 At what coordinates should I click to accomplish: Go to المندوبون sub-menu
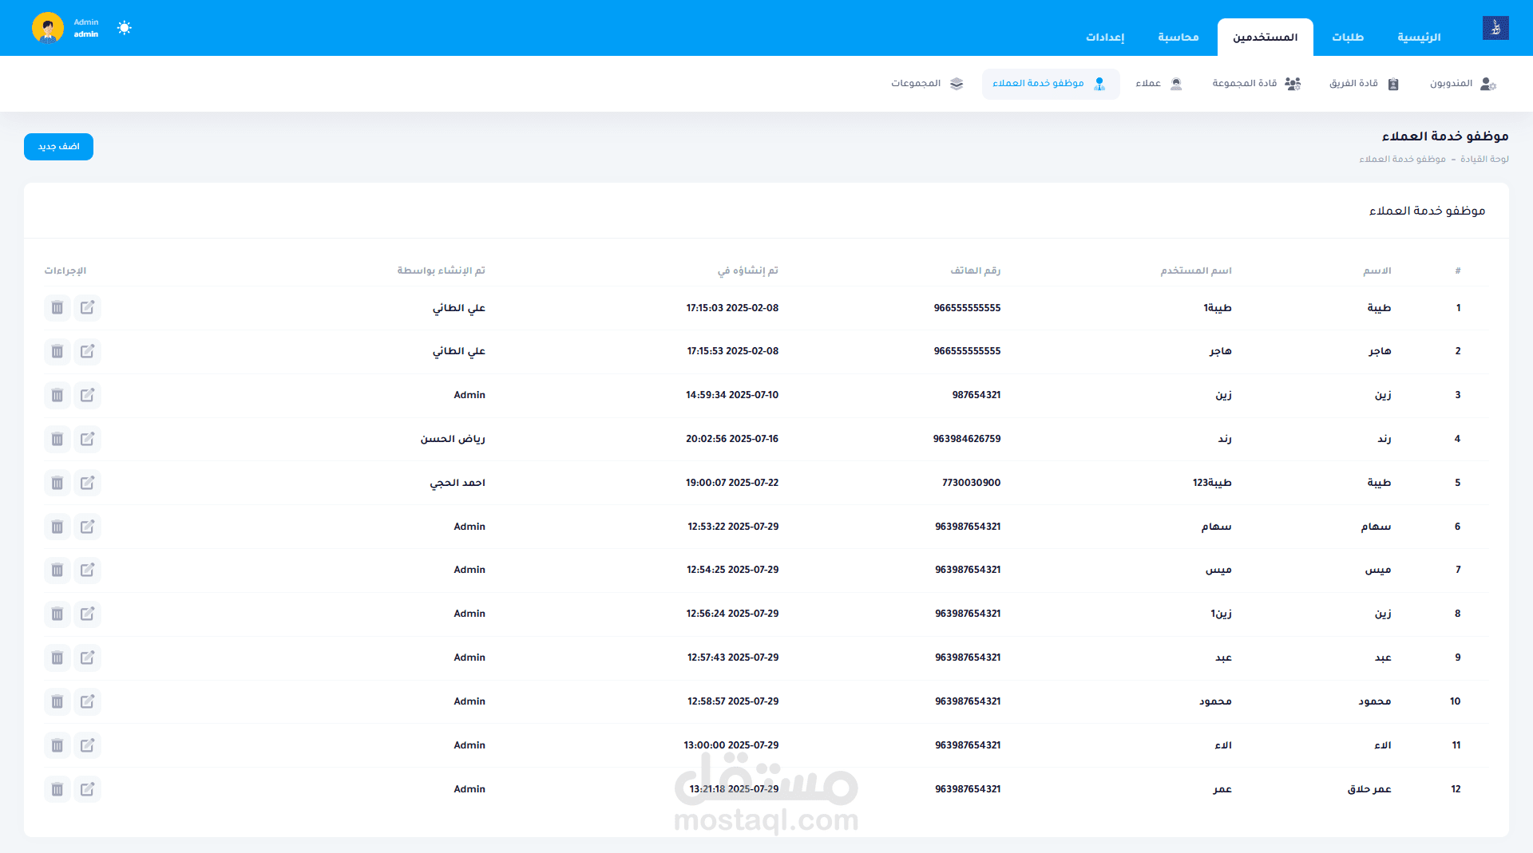tap(1463, 84)
